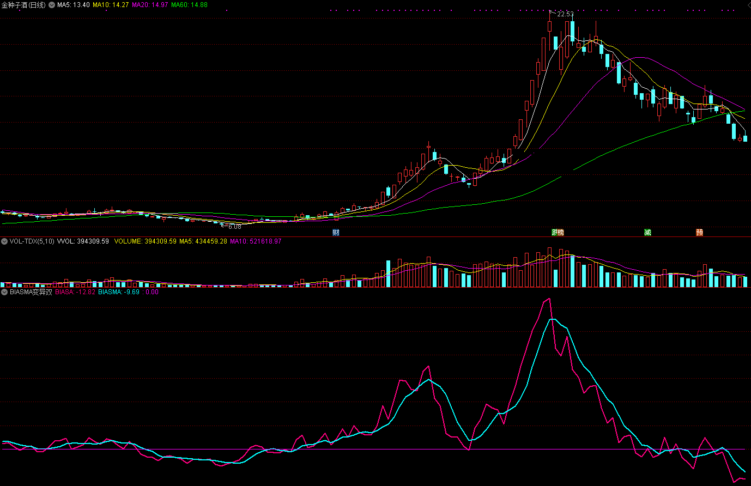Click the VVOL: 394309.59 value
The image size is (751, 486).
[x=83, y=241]
